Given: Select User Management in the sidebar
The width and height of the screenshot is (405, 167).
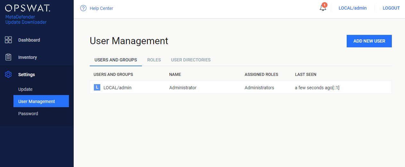Looking at the screenshot, I should click(41, 101).
